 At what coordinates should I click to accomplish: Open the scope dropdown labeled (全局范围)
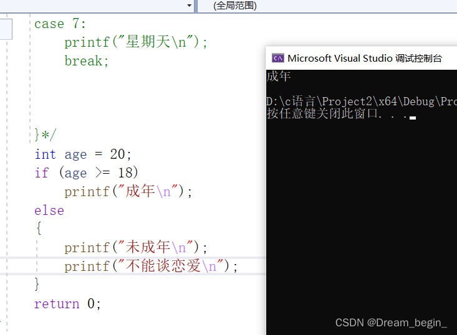click(327, 6)
